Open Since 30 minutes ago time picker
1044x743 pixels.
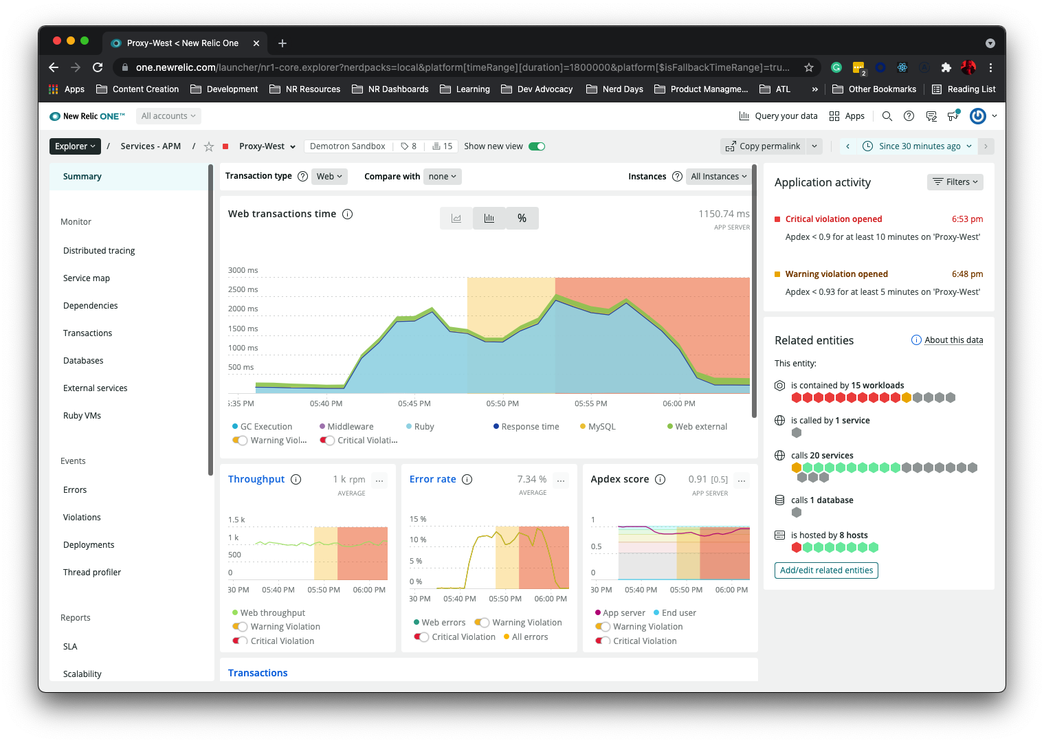coord(918,146)
